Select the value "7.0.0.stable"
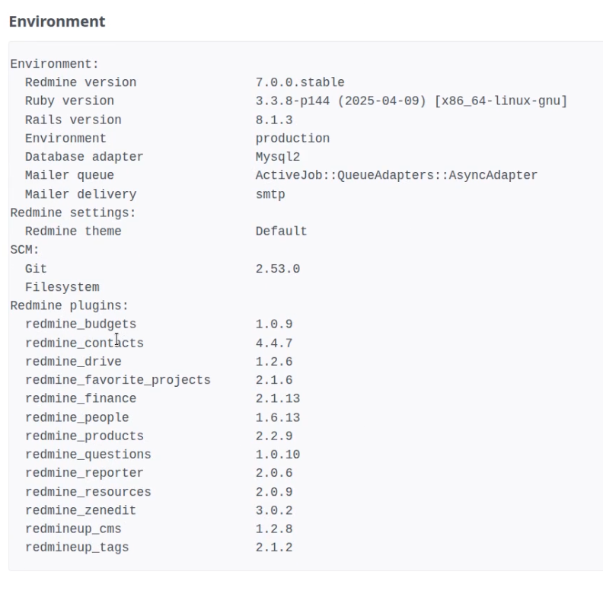 (300, 82)
